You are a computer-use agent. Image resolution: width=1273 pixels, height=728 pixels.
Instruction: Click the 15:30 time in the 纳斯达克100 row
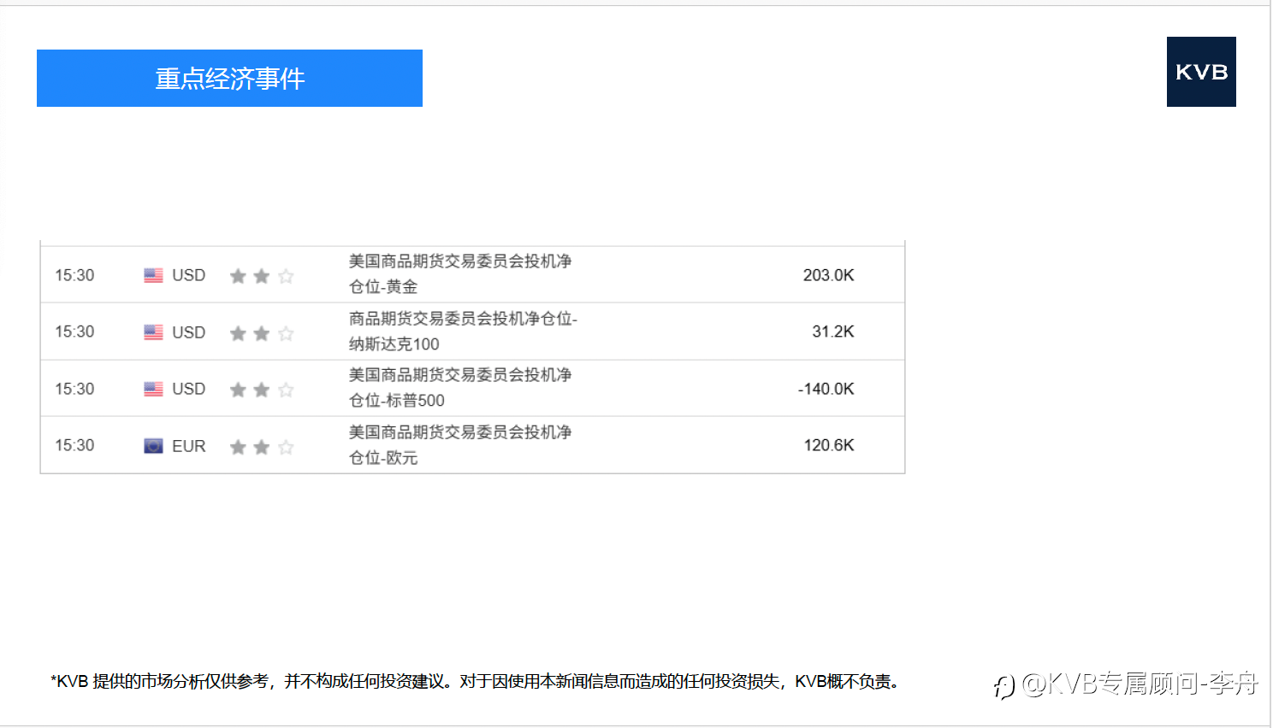pyautogui.click(x=74, y=332)
